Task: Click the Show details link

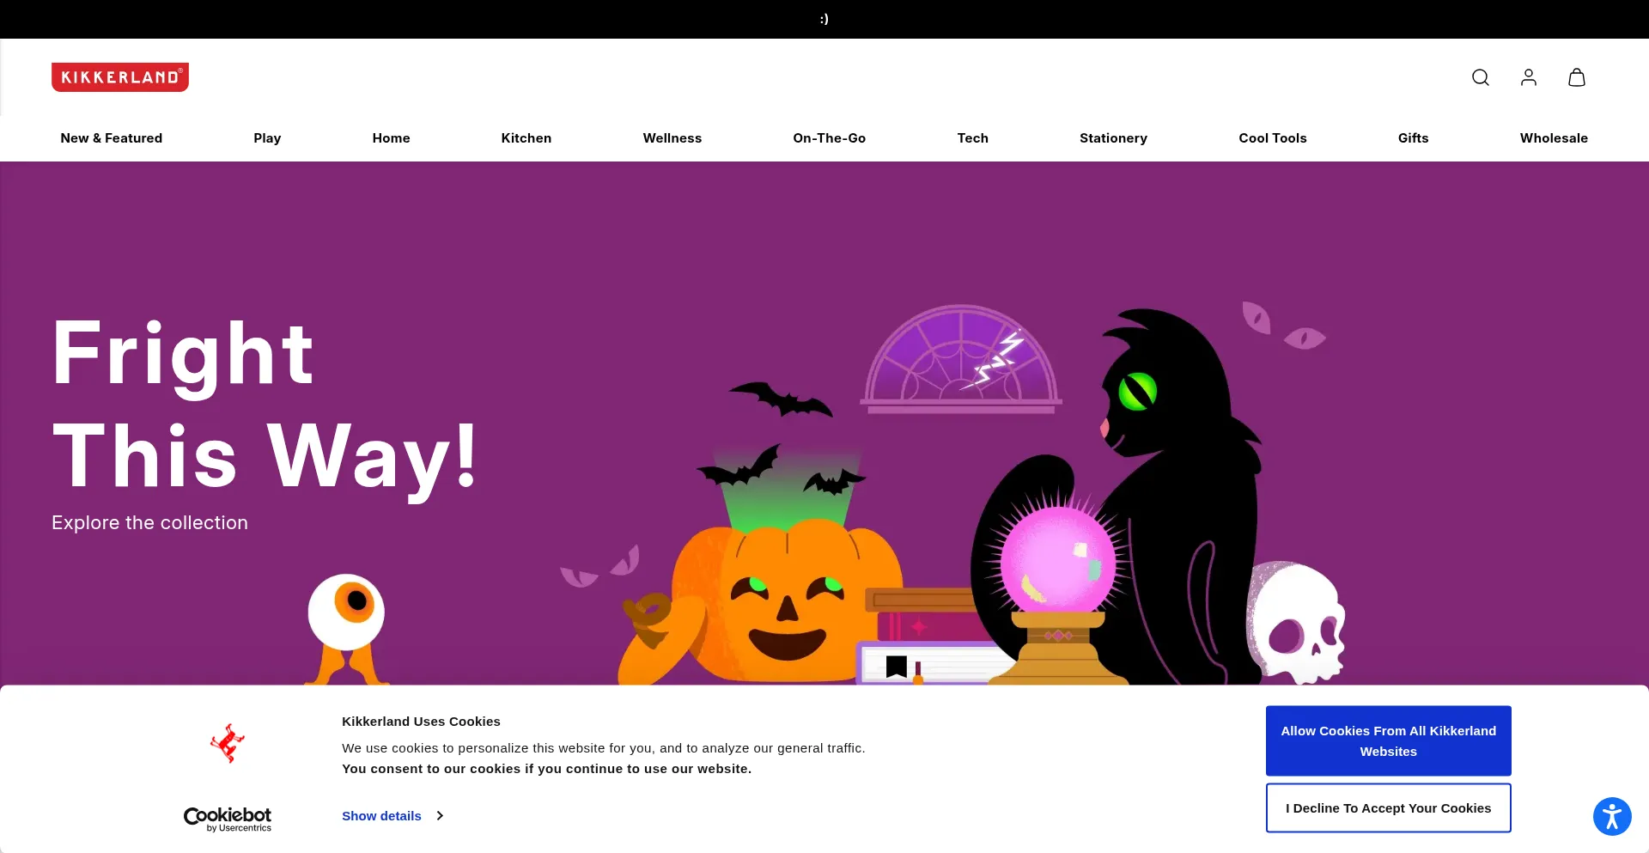Action: click(381, 816)
